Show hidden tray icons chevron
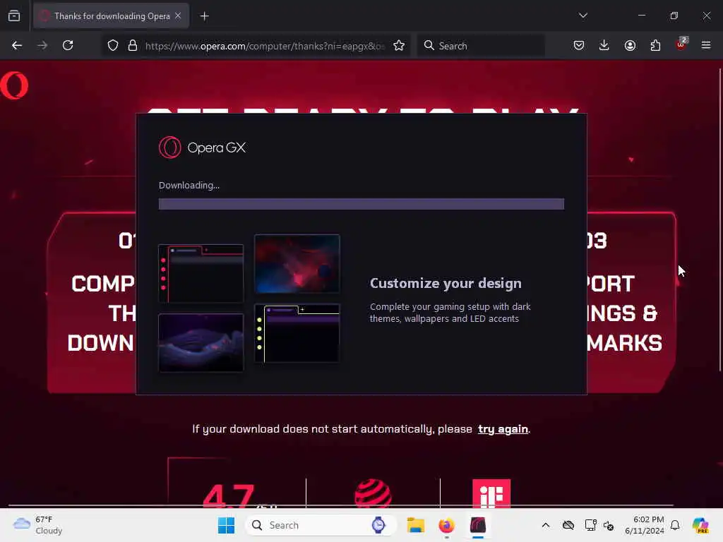 (546, 525)
